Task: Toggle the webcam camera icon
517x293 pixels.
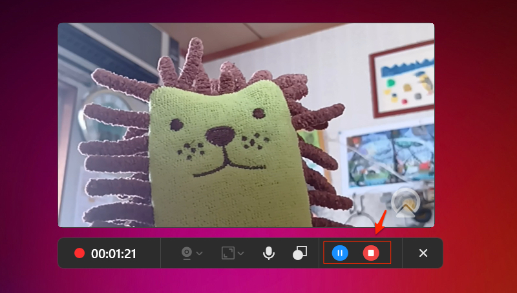Action: click(x=186, y=253)
